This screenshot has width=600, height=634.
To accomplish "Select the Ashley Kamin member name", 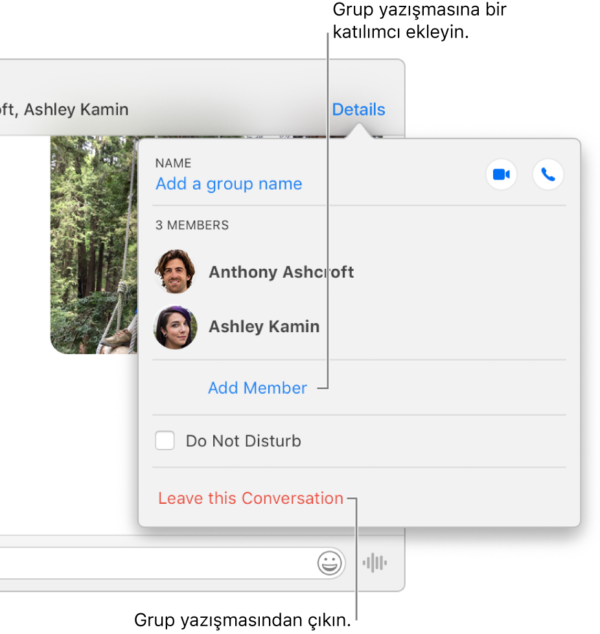I will (x=264, y=326).
